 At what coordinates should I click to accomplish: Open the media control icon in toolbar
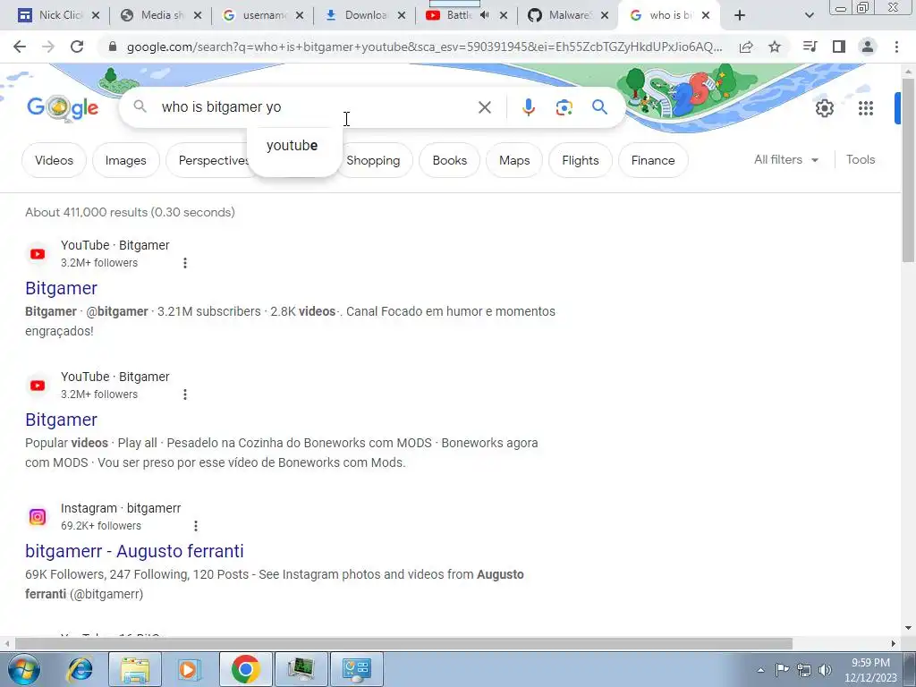(810, 47)
